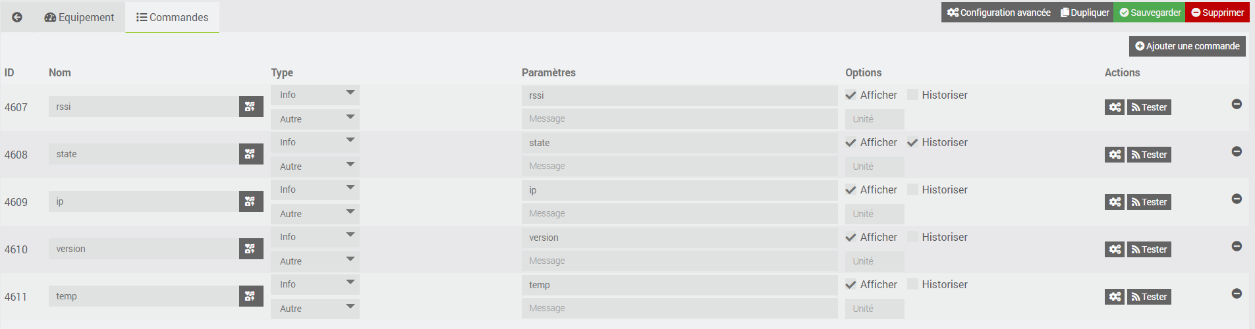
Task: Click the Unité field for temp command
Action: point(874,309)
